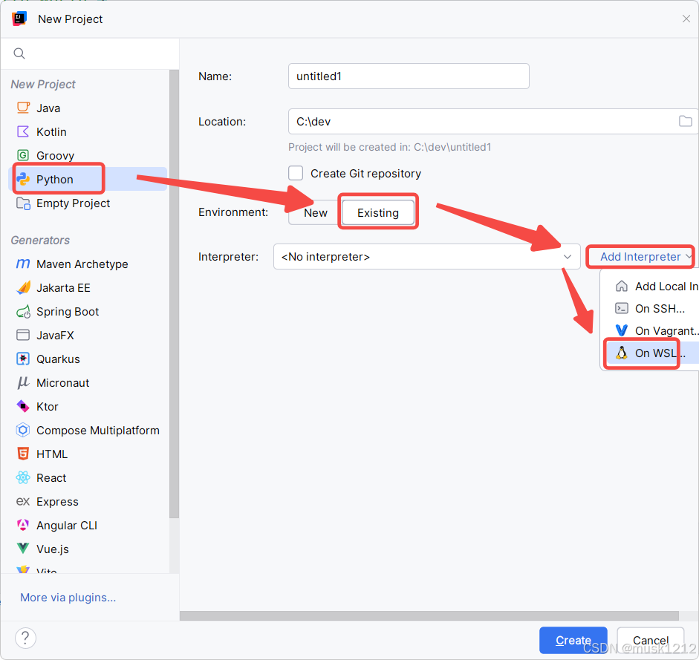Click the Python snake icon
This screenshot has height=660, width=699.
[x=23, y=179]
